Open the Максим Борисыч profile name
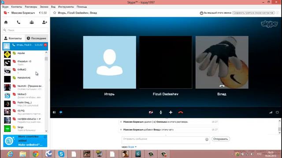This screenshot has height=158, width=282. (23, 13)
